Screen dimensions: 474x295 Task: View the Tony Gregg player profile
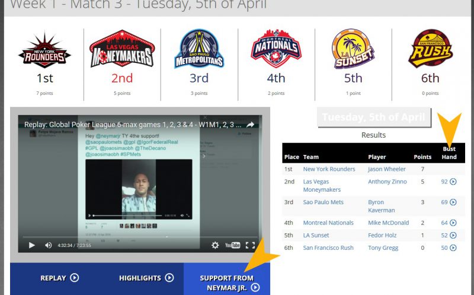pyautogui.click(x=383, y=248)
